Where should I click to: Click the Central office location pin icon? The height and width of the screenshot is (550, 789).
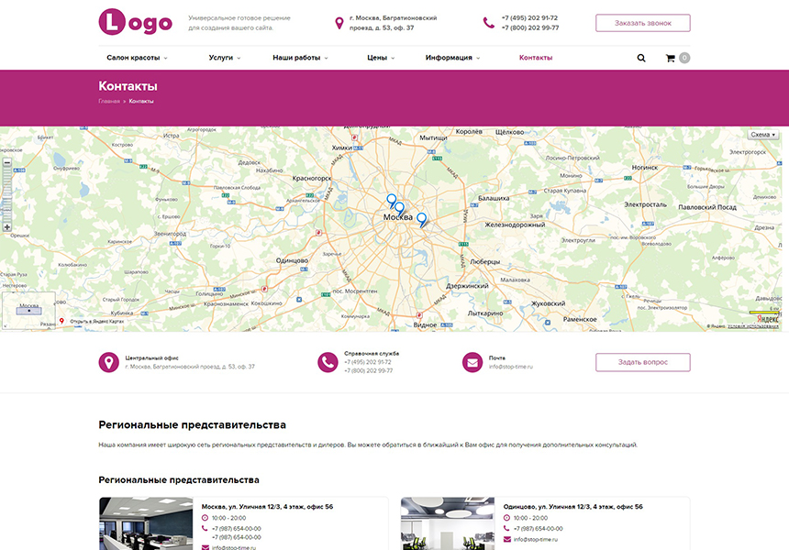[109, 362]
